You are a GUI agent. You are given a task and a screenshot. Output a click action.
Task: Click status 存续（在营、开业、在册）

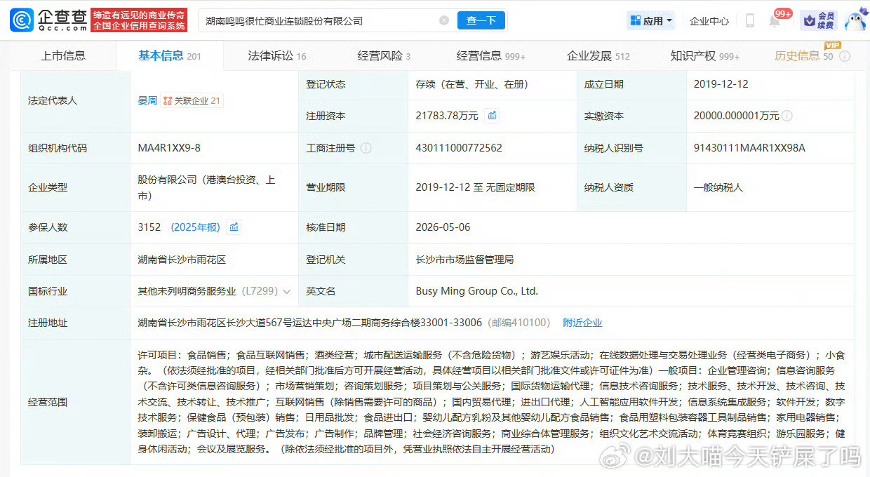click(x=472, y=83)
